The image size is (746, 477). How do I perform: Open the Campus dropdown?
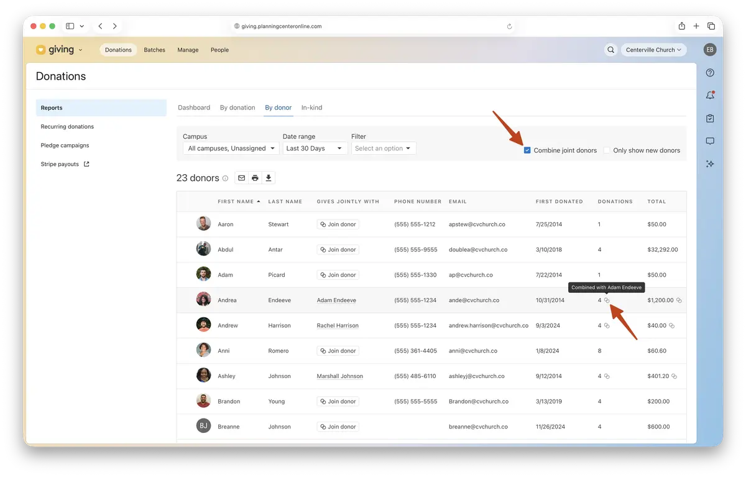point(231,149)
